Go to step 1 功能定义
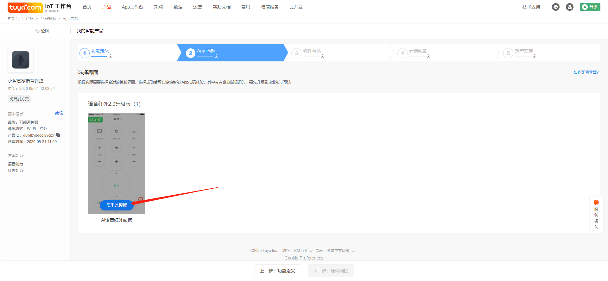The height and width of the screenshot is (281, 608). point(100,51)
